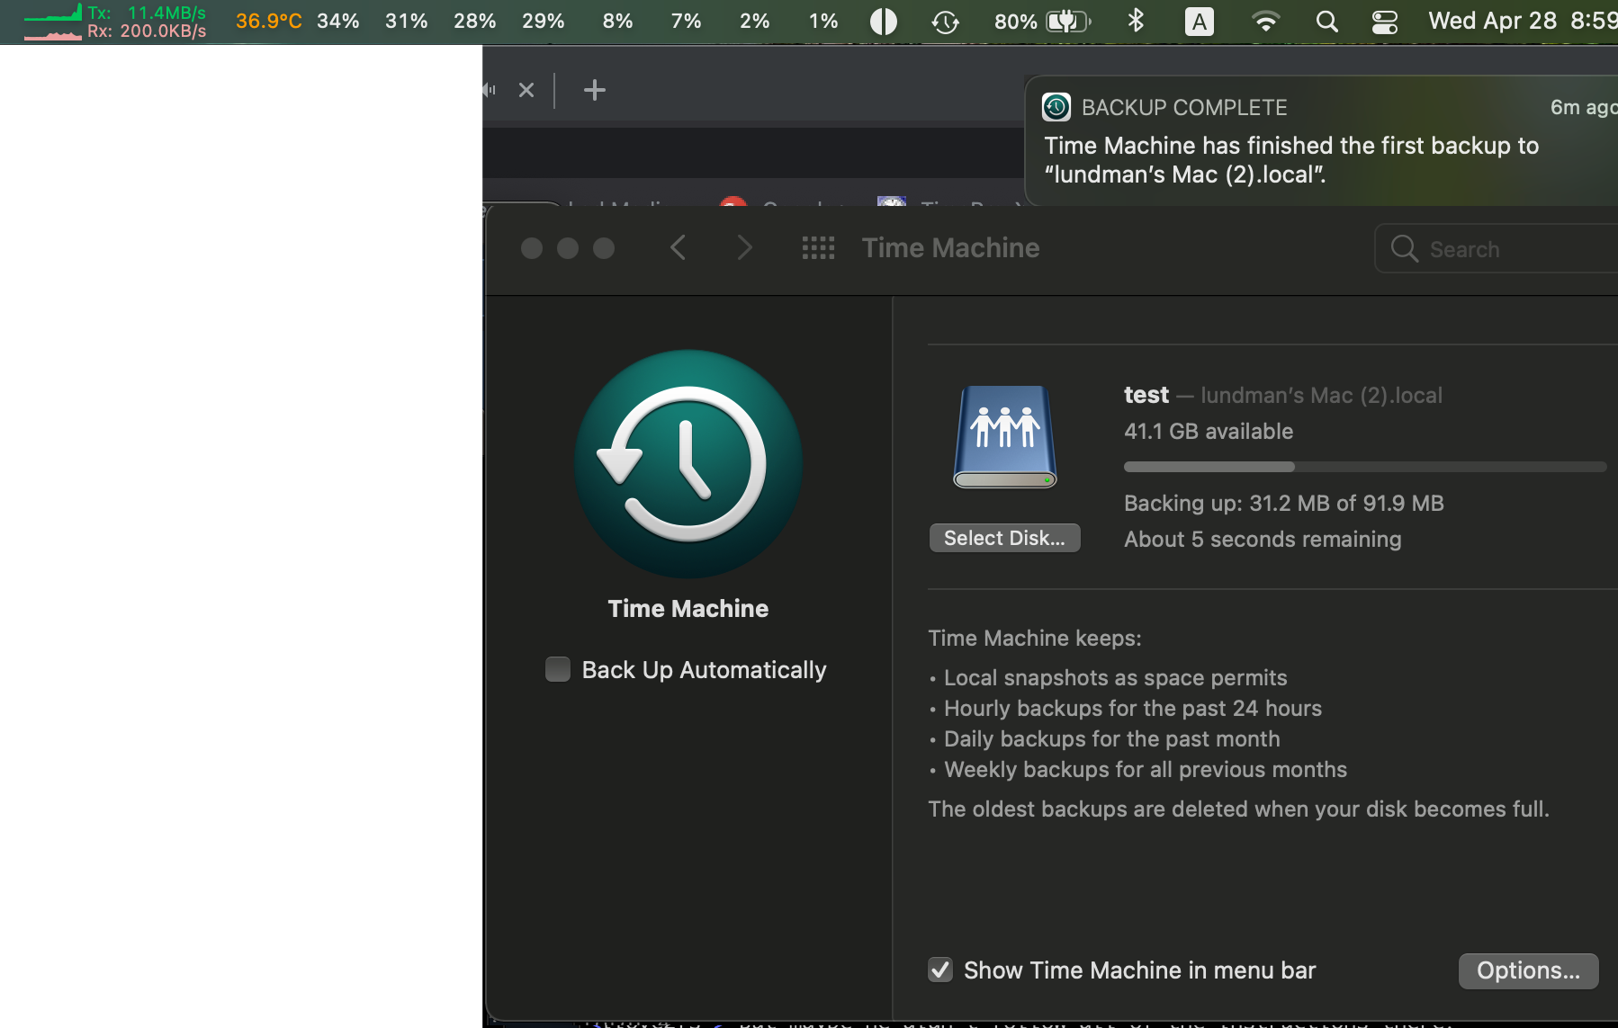Click the Wed Apr 28 clock
The image size is (1618, 1028).
[x=1523, y=21]
